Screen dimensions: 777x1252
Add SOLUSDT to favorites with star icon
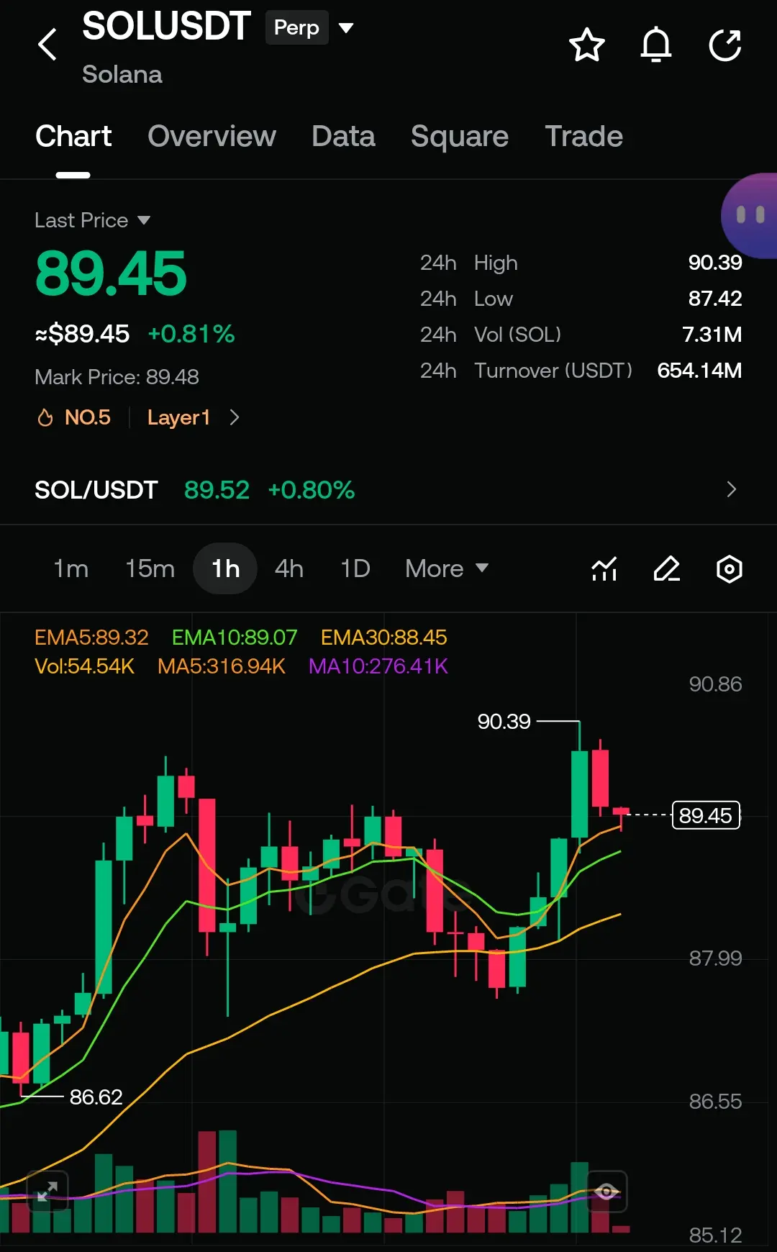[587, 45]
